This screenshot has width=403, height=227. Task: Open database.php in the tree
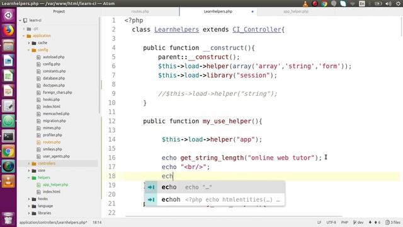[54, 78]
